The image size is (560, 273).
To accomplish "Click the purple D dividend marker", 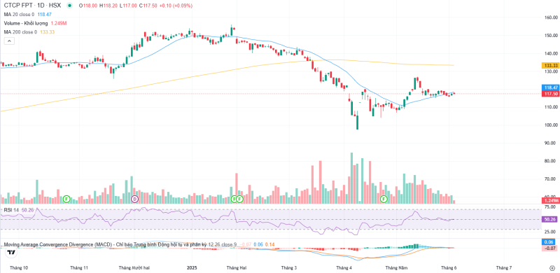I will pyautogui.click(x=134, y=199).
